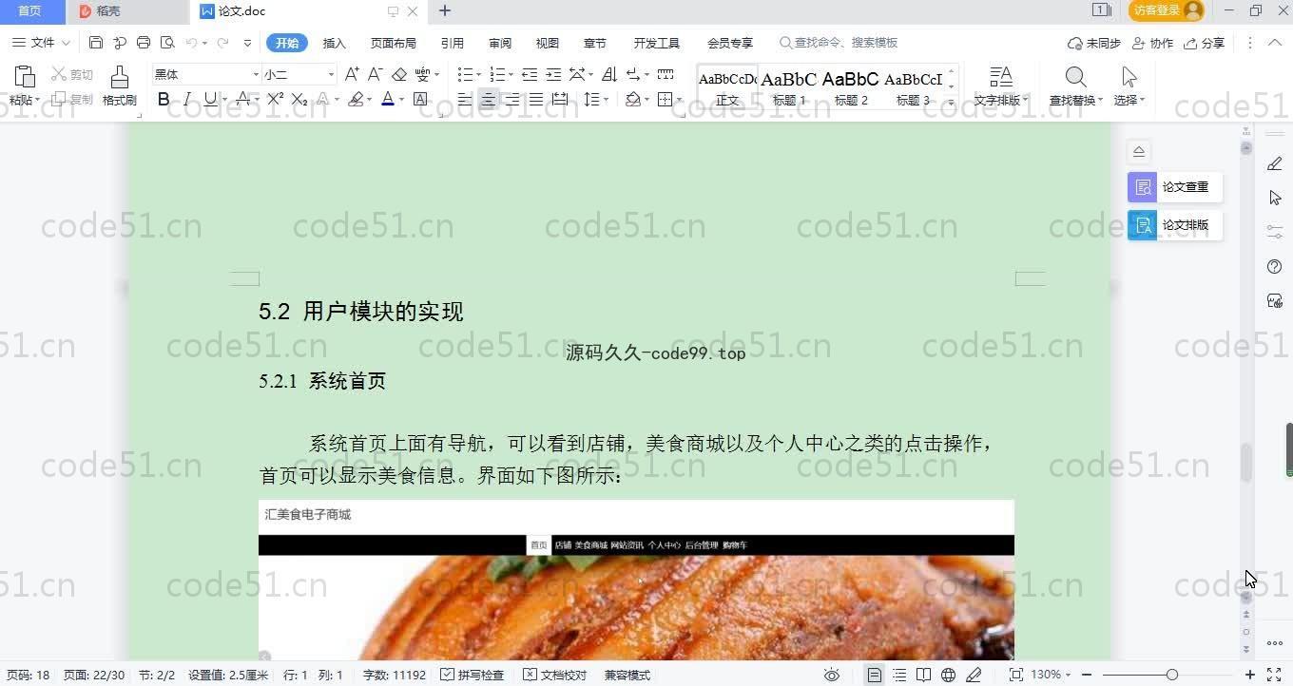Justify paragraph text
The image size is (1293, 686).
[x=536, y=99]
